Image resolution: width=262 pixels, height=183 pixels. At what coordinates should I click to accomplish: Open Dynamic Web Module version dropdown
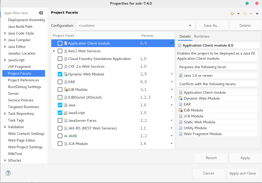coord(172,74)
